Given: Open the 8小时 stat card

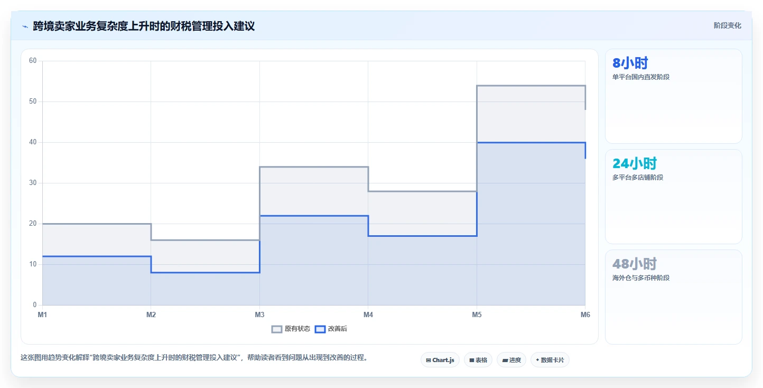Looking at the screenshot, I should click(674, 96).
